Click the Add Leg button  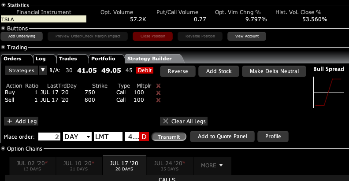22,121
